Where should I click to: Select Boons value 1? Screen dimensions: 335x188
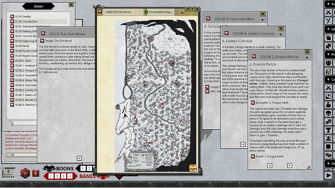[83, 168]
